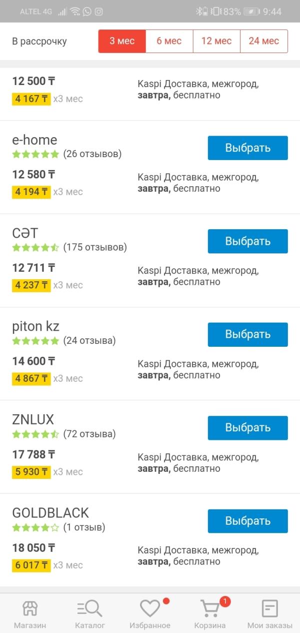
Task: Choose GOLDBLACK seller with Выбрать
Action: [248, 521]
